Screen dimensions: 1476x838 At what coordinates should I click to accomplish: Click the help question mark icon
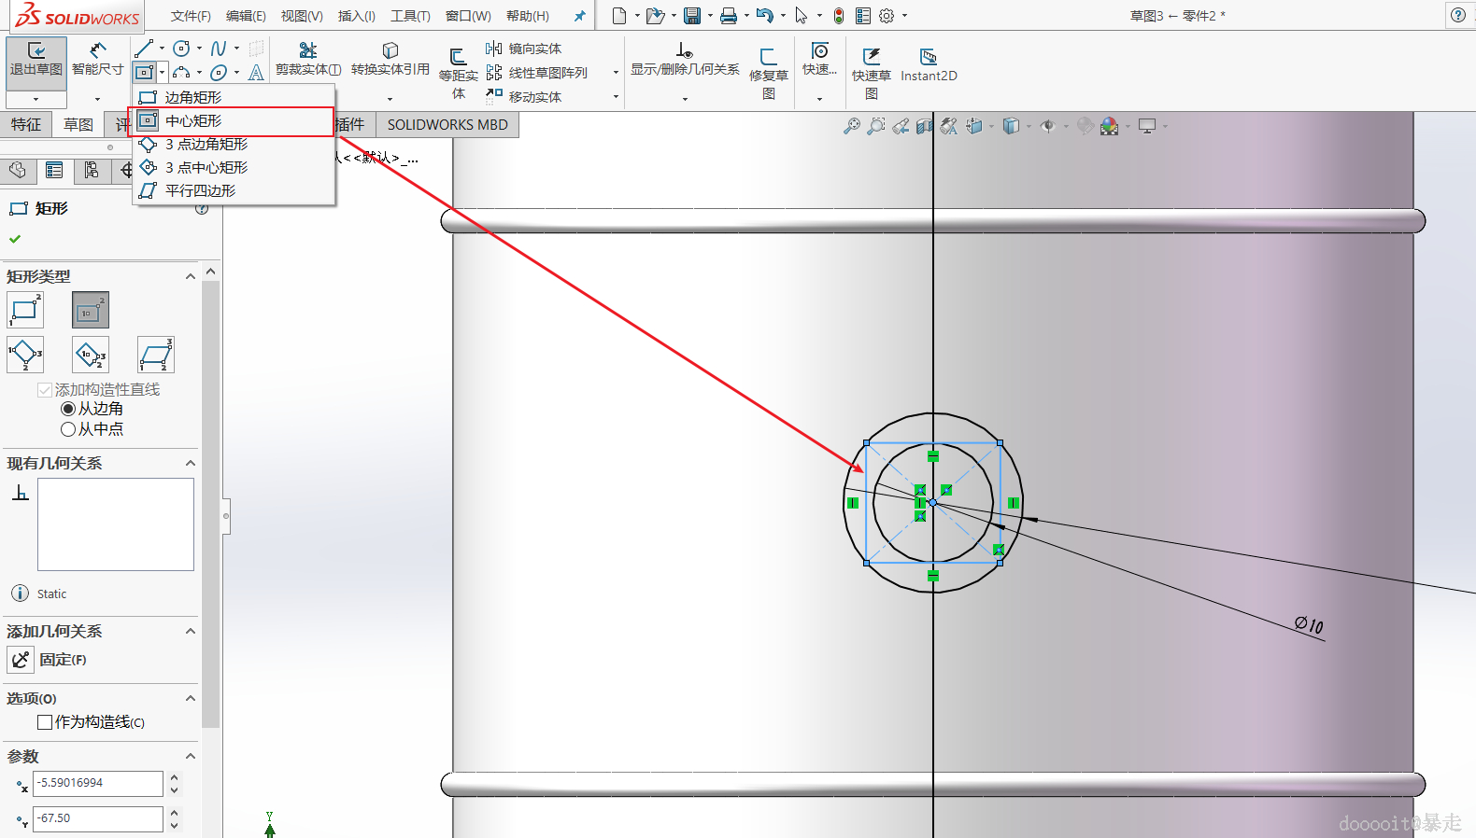pyautogui.click(x=1457, y=15)
